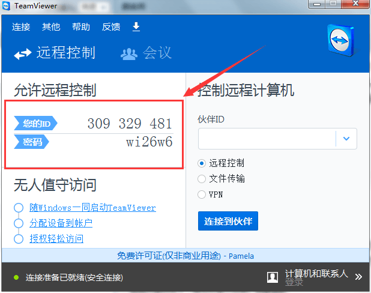Open the 帮助 menu

(x=81, y=27)
